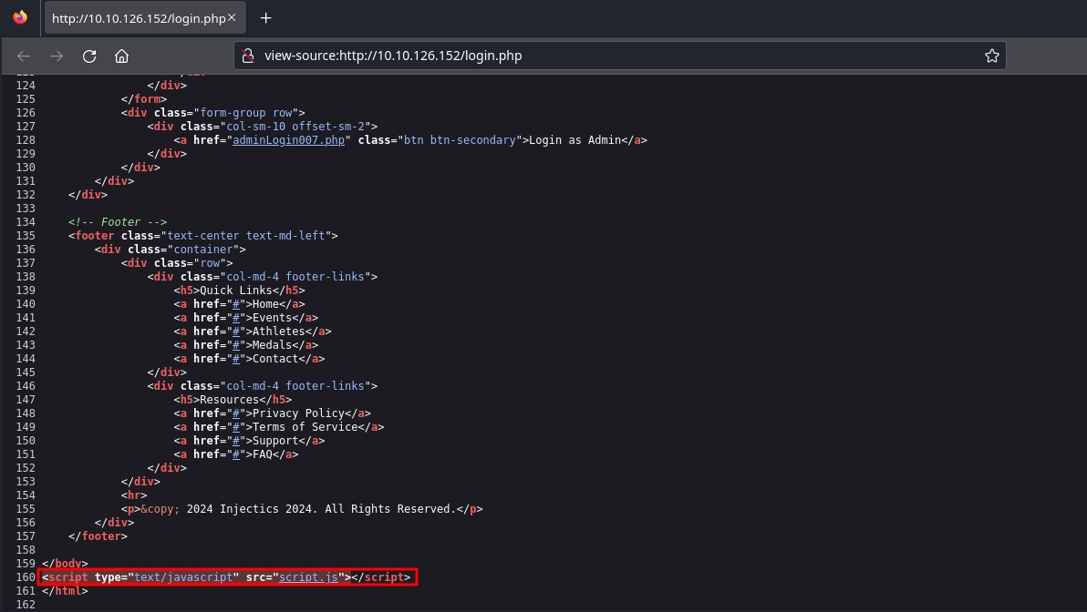Open site security info via padlock icon

247,56
